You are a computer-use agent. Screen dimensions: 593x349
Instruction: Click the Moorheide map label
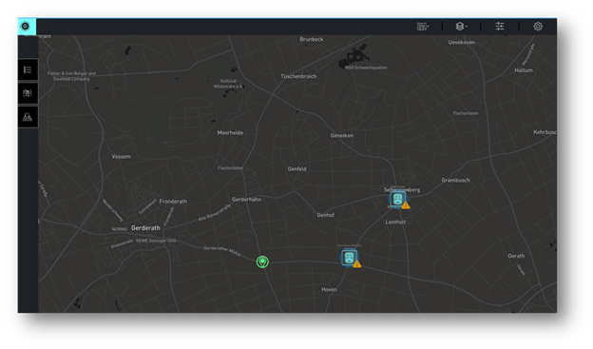click(230, 133)
